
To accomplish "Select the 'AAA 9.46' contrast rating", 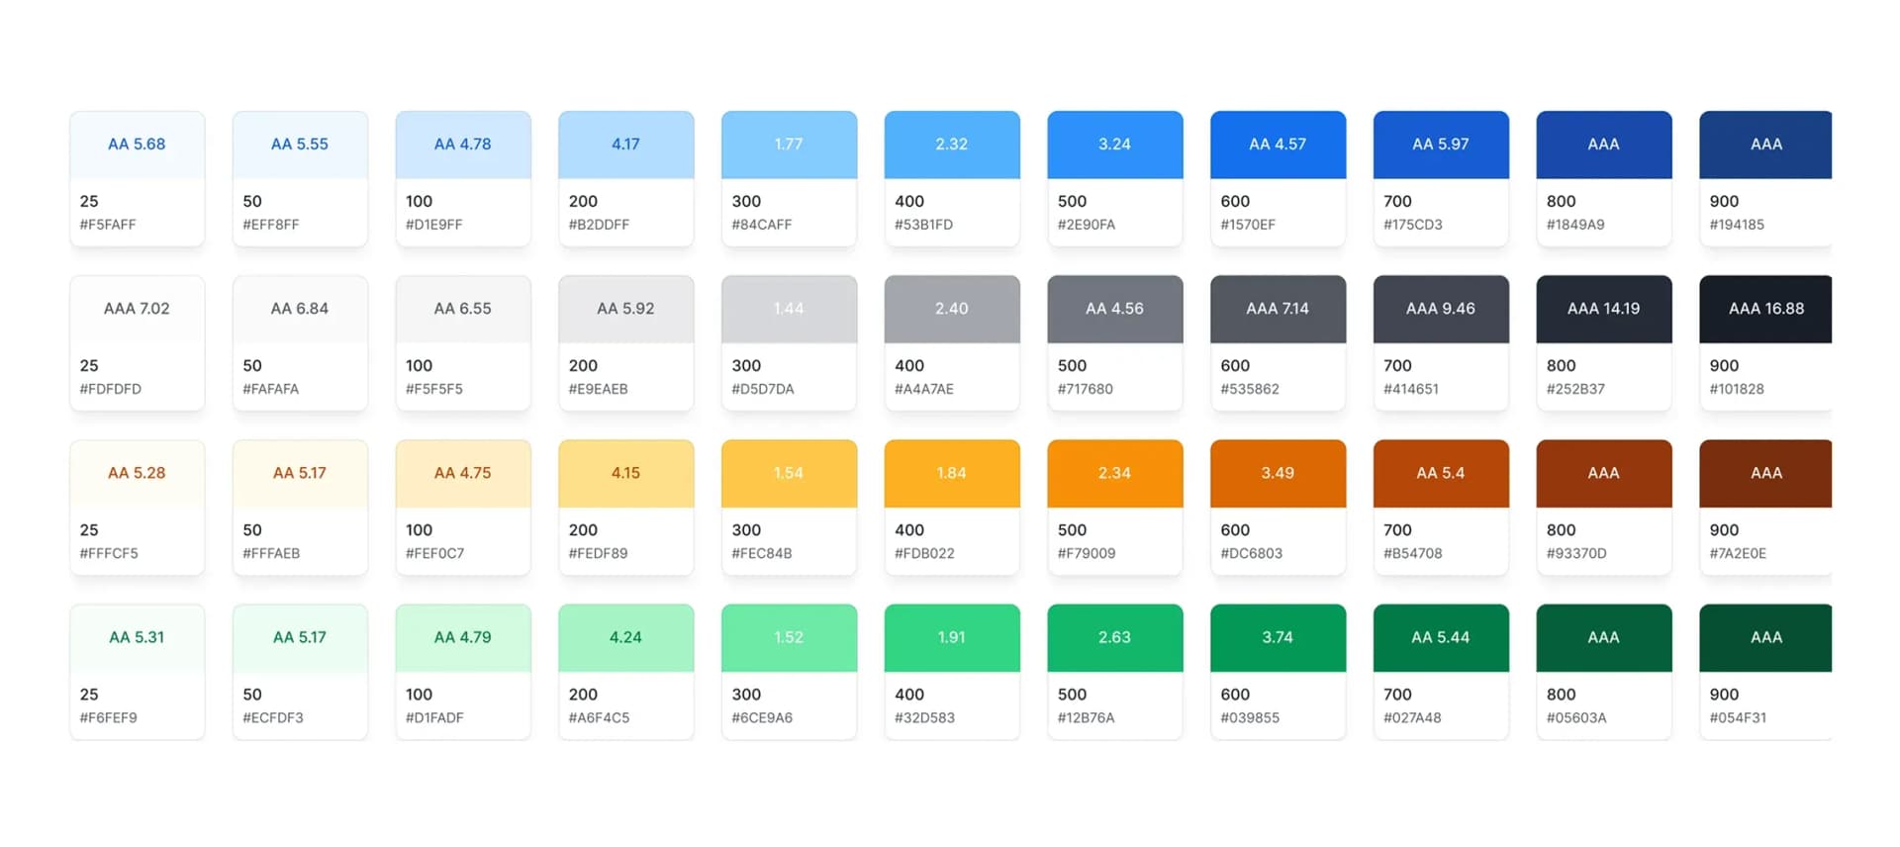I will pyautogui.click(x=1441, y=309).
